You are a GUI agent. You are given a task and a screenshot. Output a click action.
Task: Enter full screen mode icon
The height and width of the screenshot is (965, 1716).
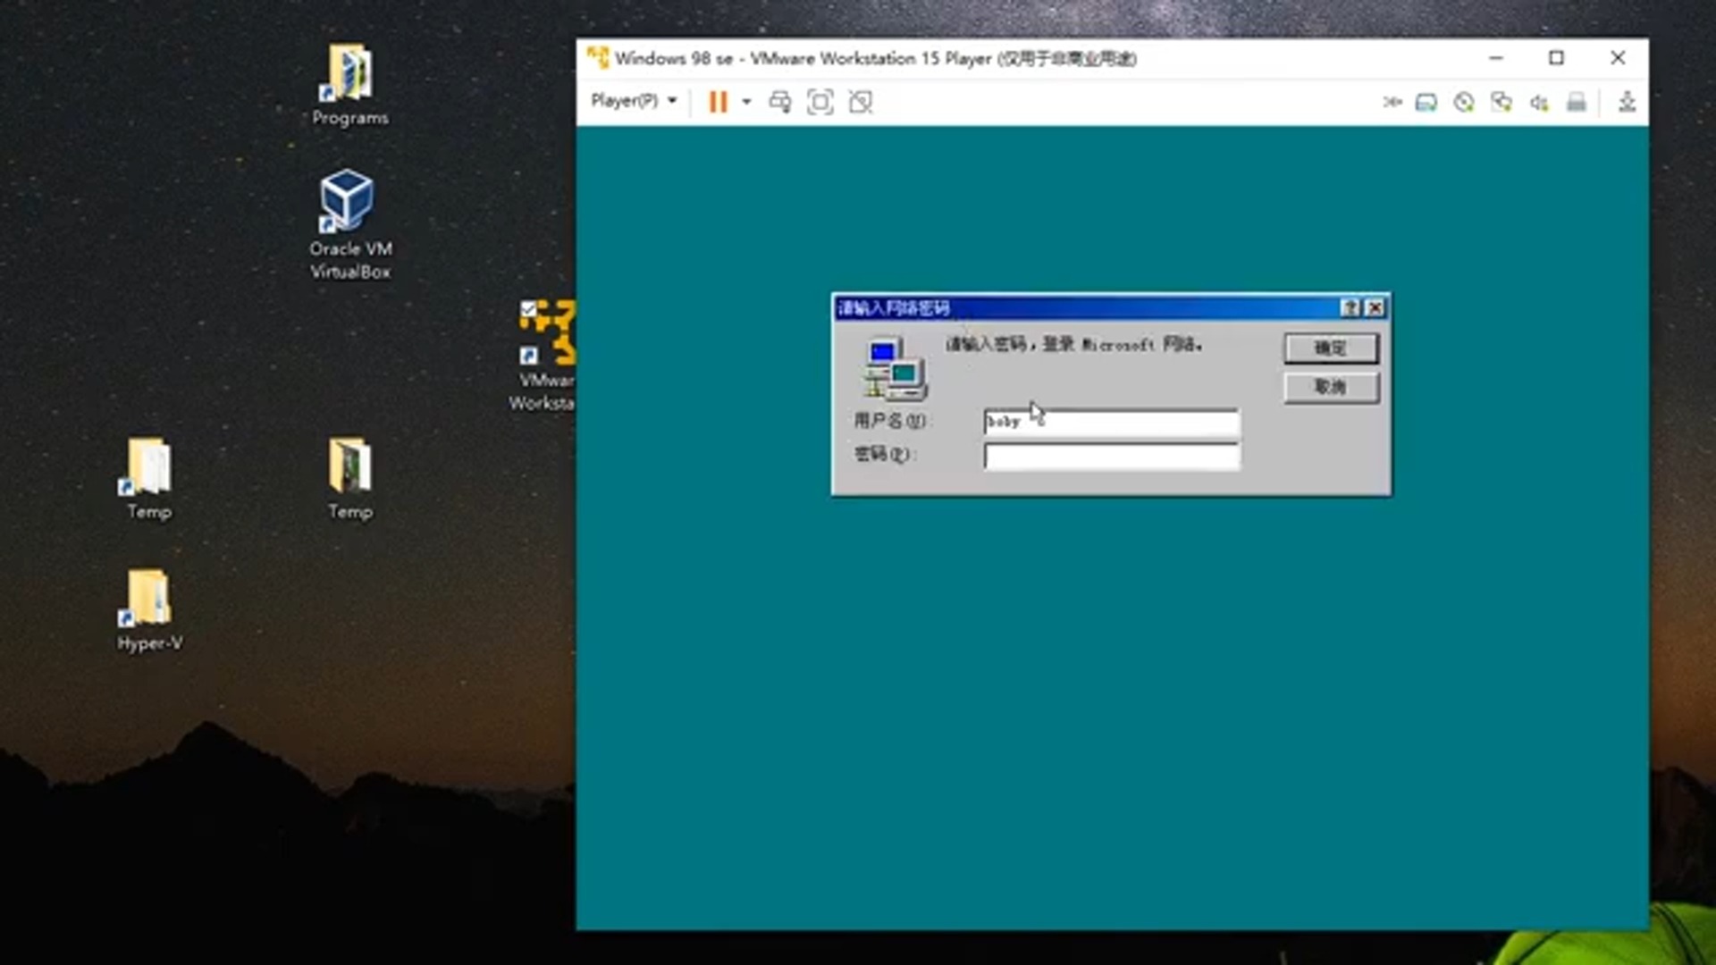click(820, 102)
